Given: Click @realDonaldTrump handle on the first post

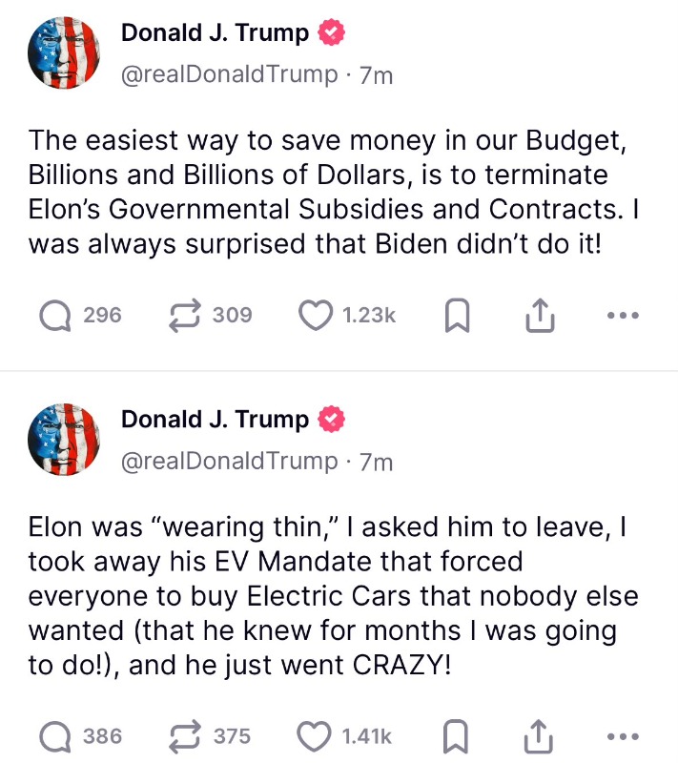Looking at the screenshot, I should click(x=229, y=75).
